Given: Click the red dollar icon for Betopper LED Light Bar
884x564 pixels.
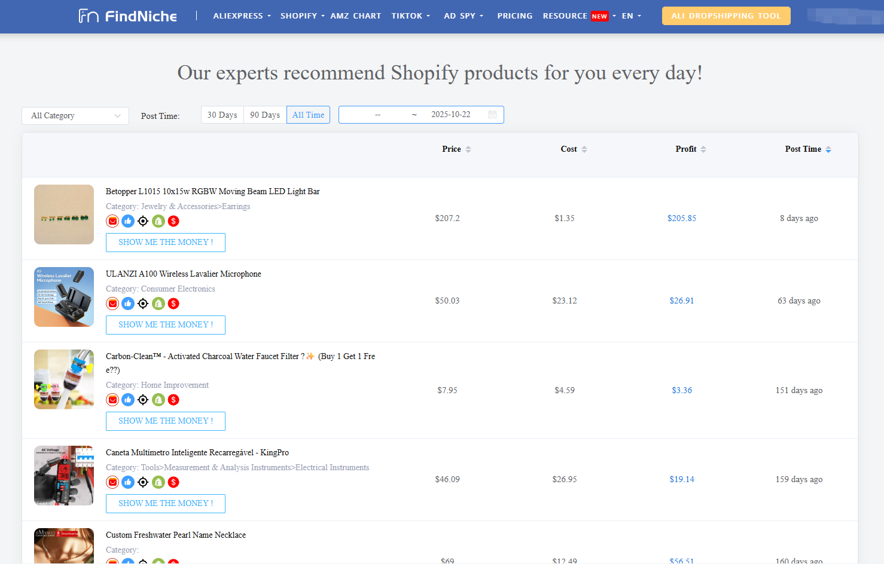Looking at the screenshot, I should [x=173, y=221].
